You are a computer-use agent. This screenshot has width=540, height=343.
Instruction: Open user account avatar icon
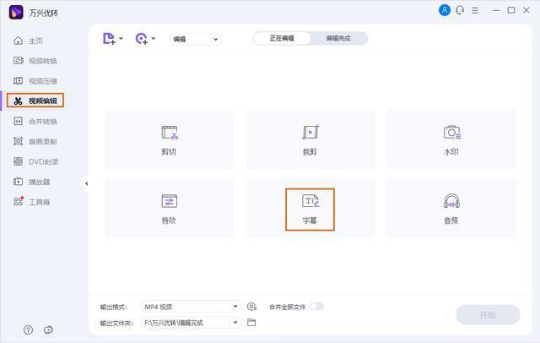pos(445,10)
